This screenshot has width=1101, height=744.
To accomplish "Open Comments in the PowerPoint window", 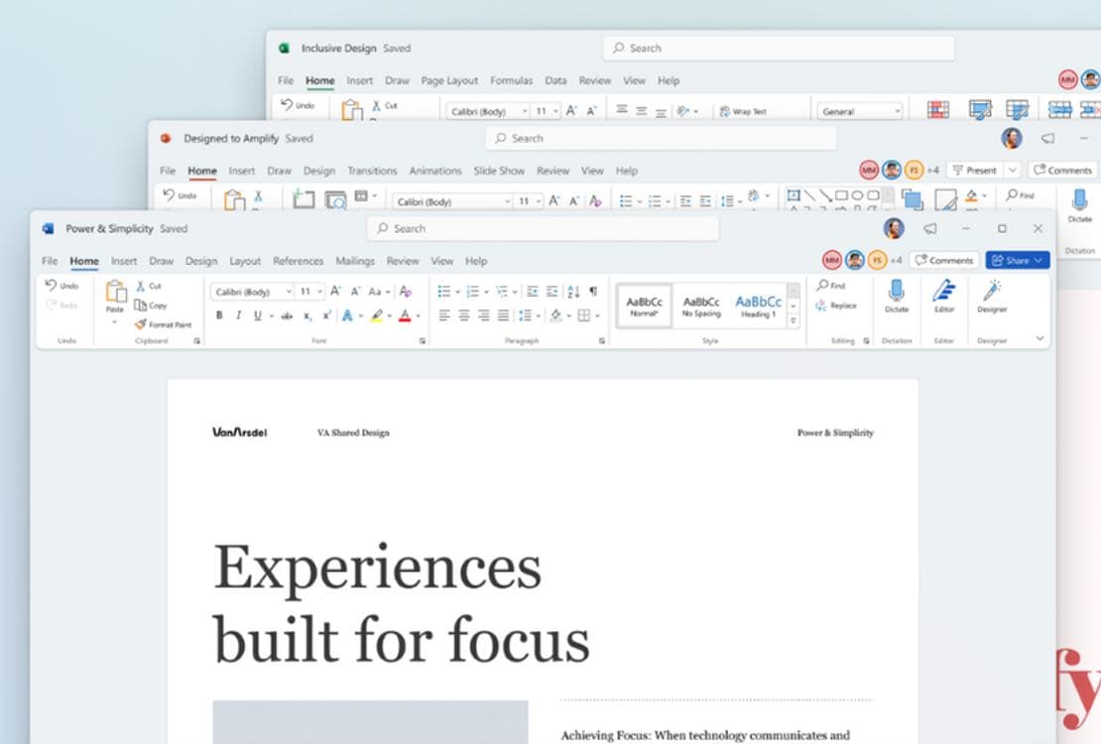I will tap(1062, 171).
